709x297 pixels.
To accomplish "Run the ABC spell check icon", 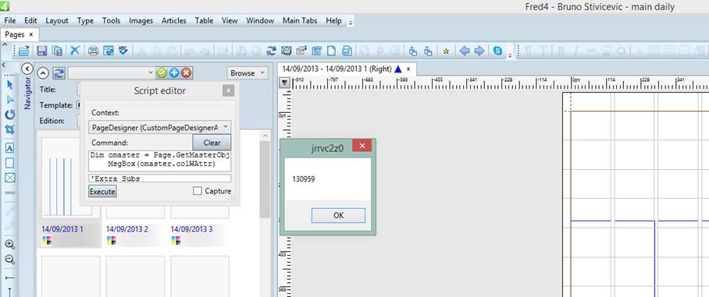I will 123,51.
